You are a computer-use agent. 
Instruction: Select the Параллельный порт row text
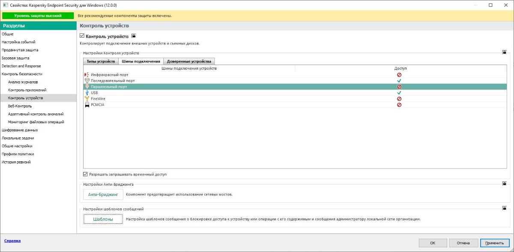[109, 86]
